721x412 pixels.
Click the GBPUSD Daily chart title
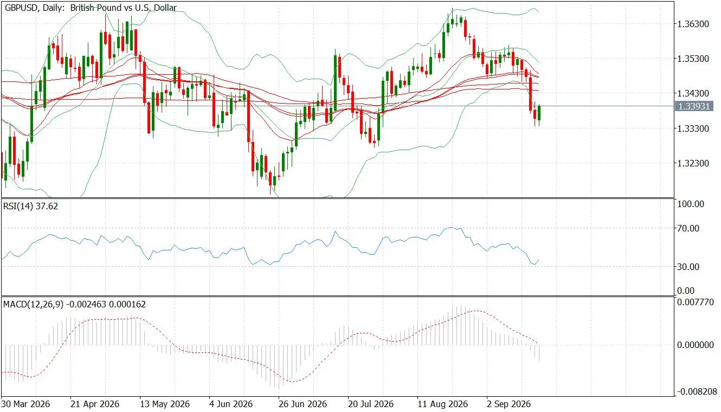[90, 8]
